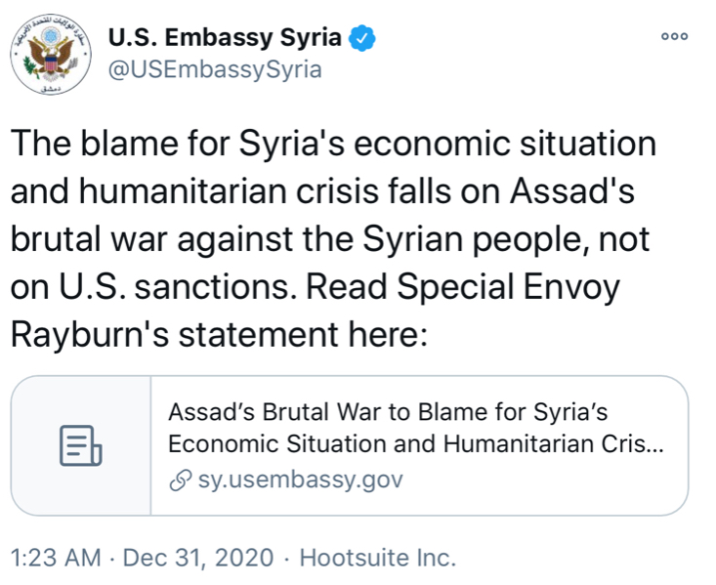Screen dimensions: 716x585
Task: Click the document icon in the link card
Action: [x=81, y=445]
